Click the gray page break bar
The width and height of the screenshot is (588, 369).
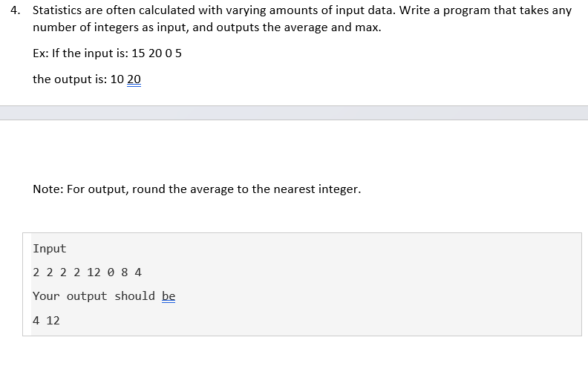click(294, 113)
